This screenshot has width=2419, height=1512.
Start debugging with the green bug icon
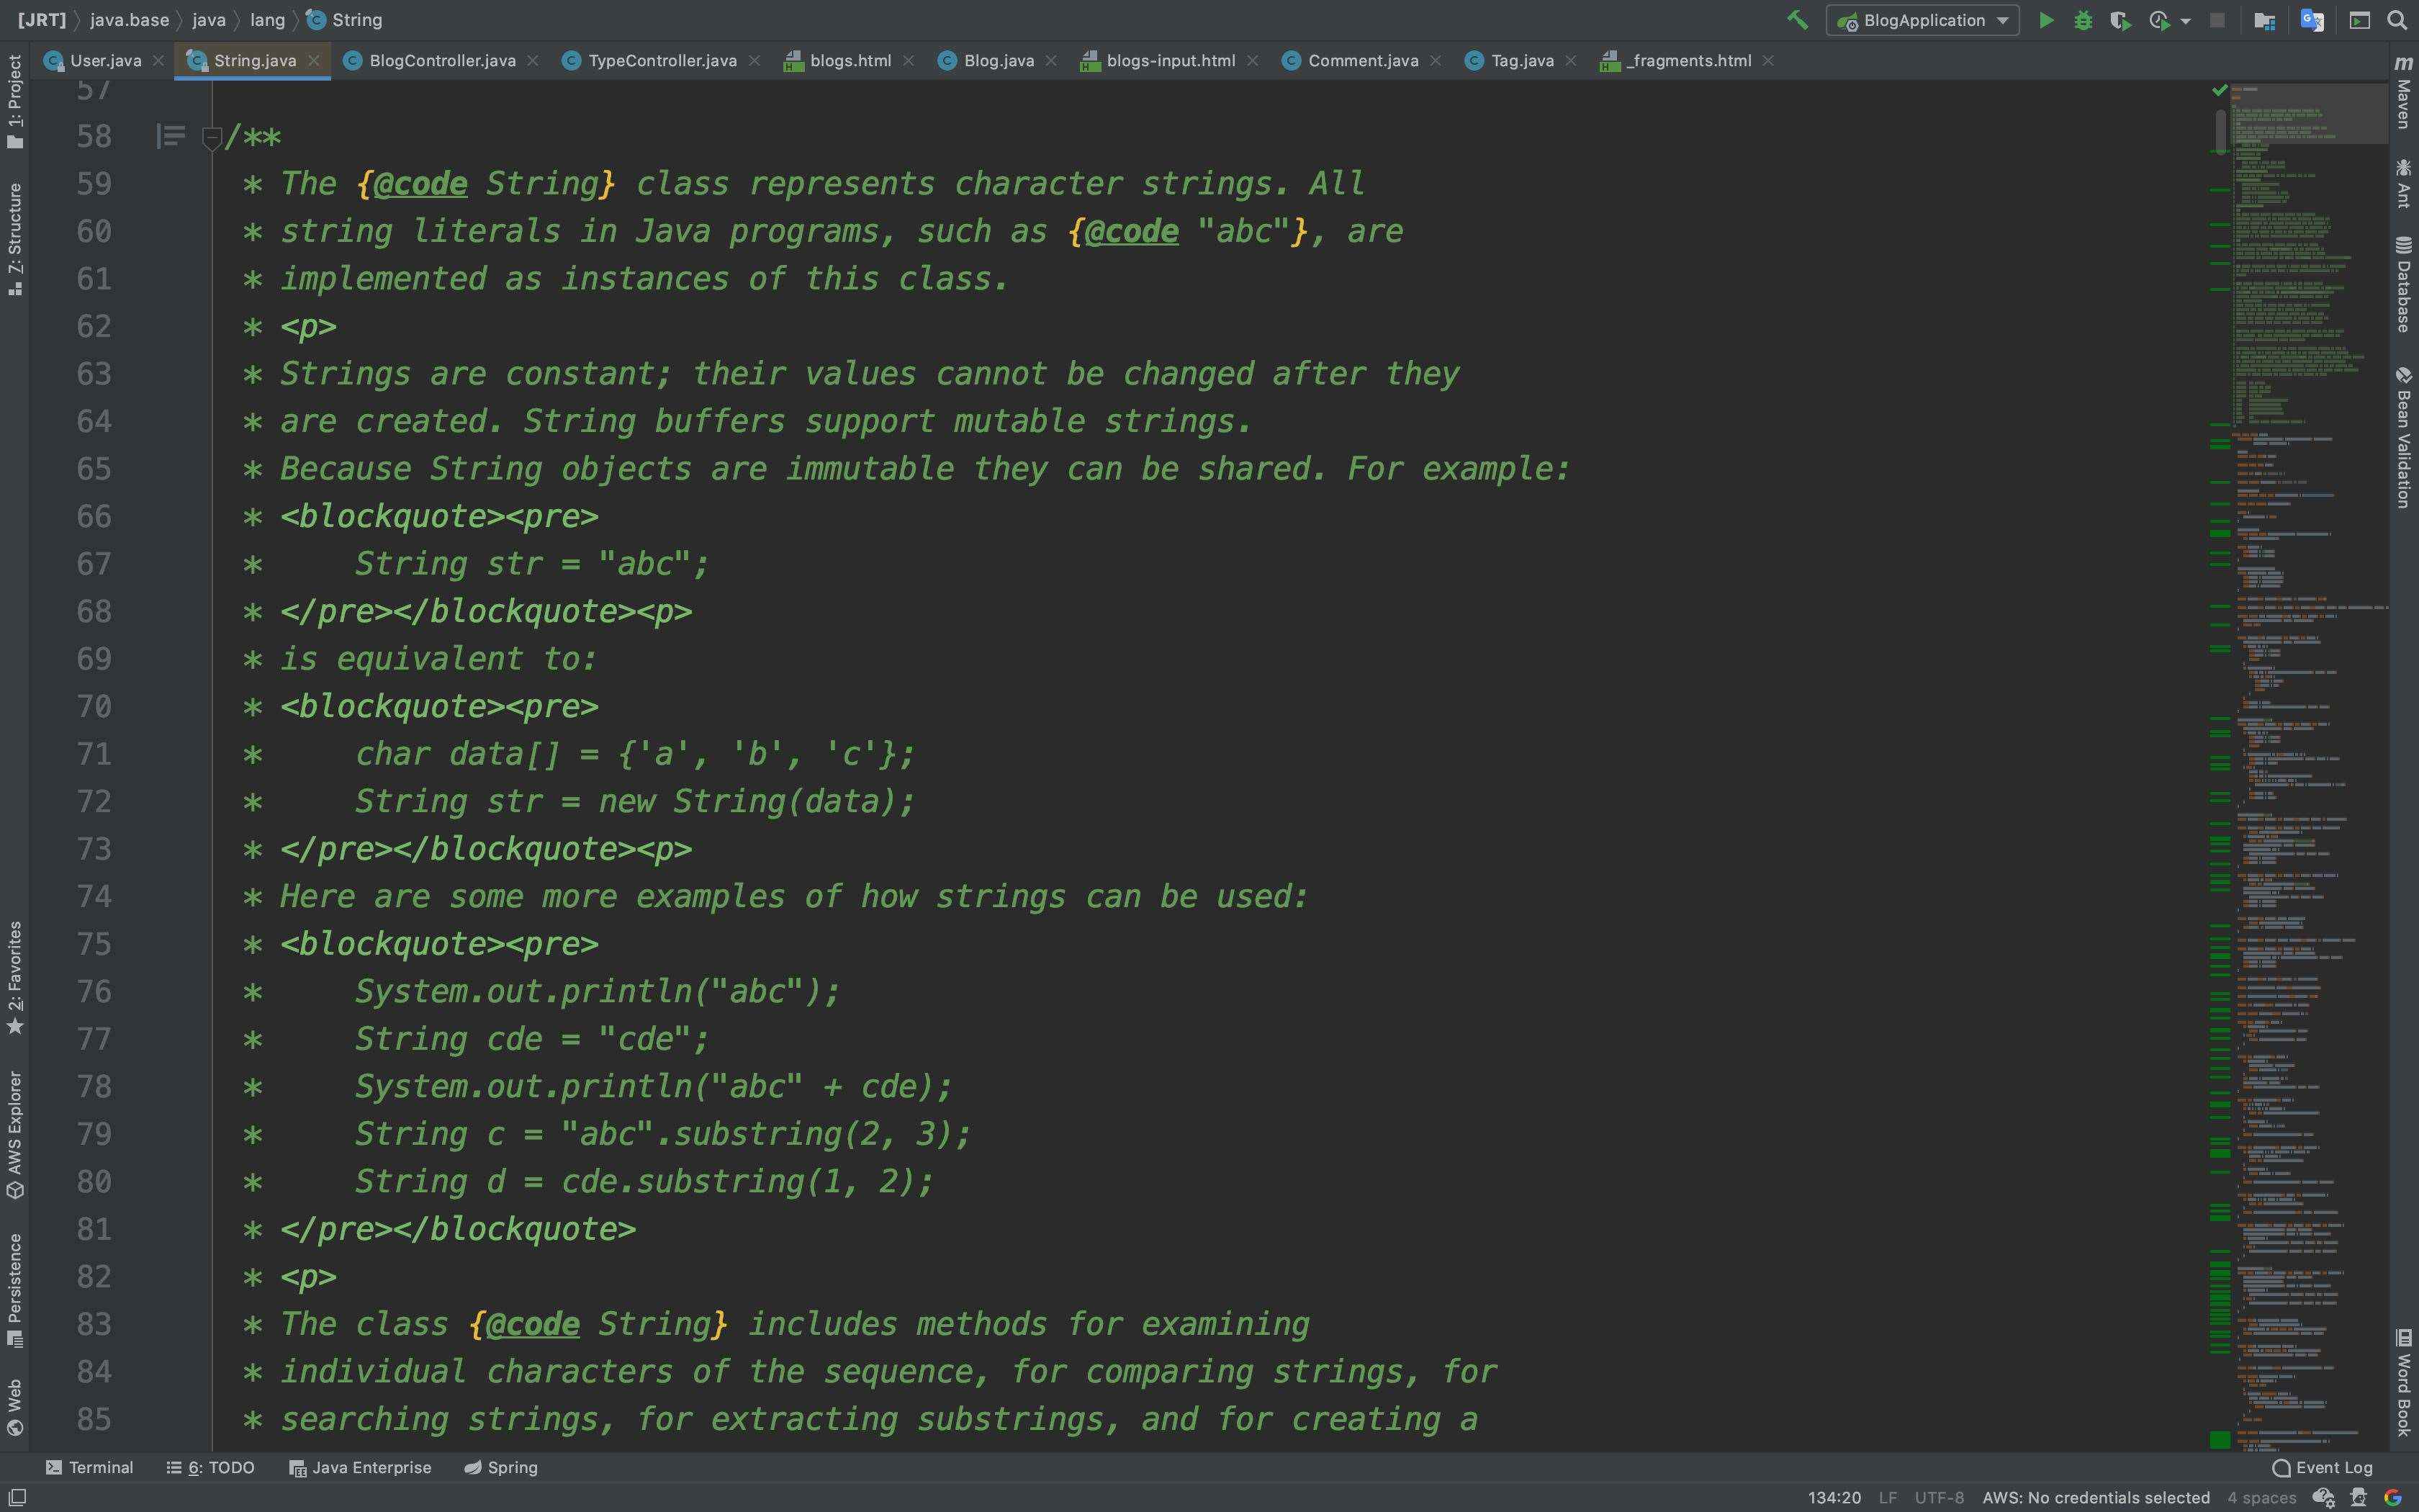2083,20
